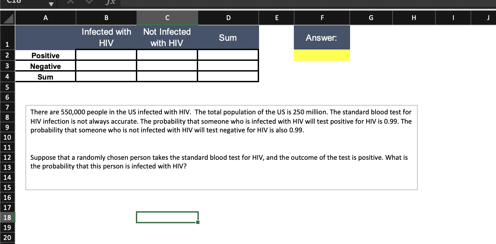Select the empty cell beside Positive under Sum

228,54
